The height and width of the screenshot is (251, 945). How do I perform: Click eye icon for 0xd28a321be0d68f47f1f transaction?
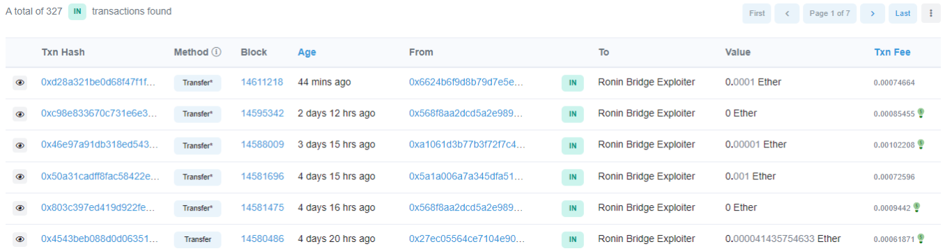click(x=20, y=83)
